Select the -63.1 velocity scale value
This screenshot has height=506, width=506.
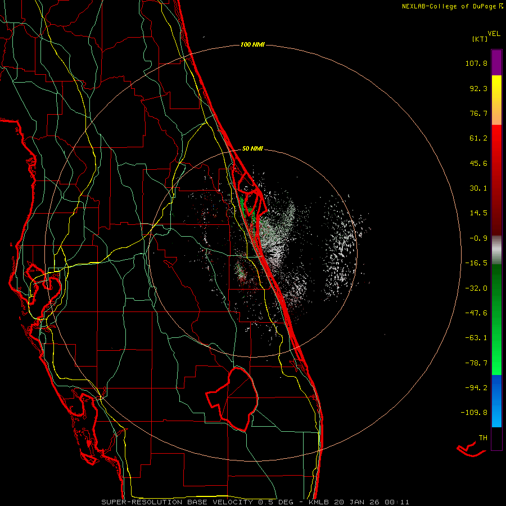click(x=476, y=338)
